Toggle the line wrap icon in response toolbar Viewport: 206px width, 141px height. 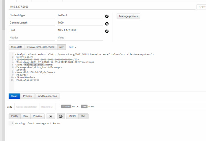coord(61,116)
